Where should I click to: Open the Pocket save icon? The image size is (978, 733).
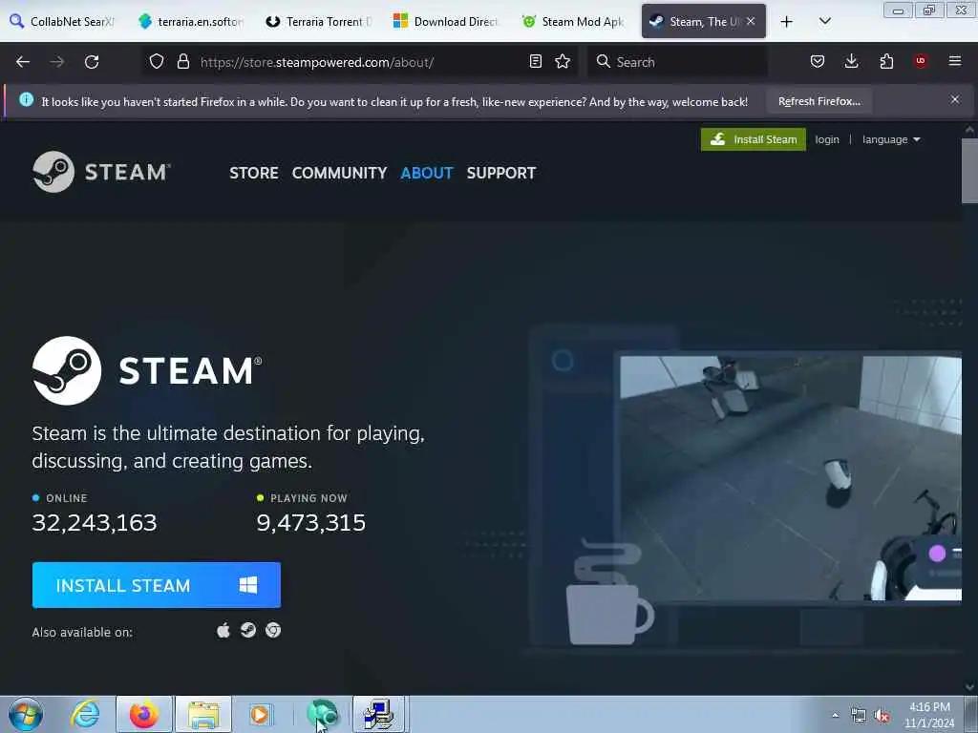[x=818, y=61]
